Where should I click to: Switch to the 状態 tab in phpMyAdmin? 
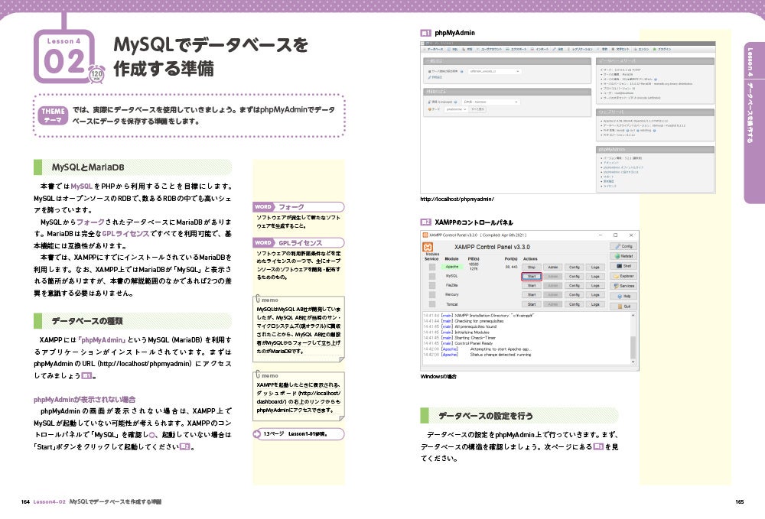click(x=467, y=49)
